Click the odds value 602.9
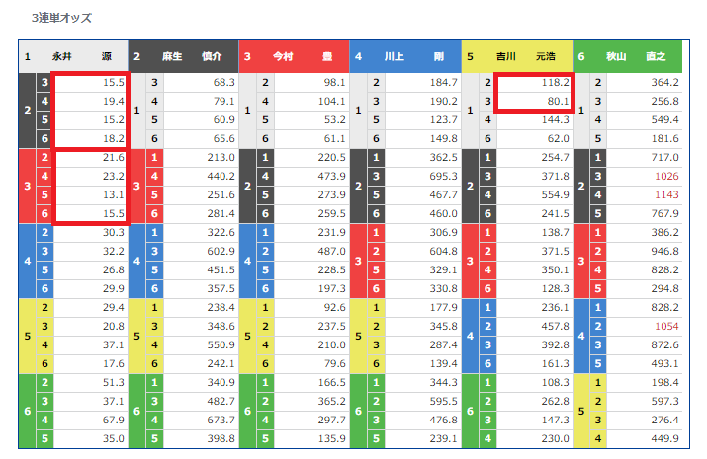Screen dimensions: 707x459 [x=221, y=251]
